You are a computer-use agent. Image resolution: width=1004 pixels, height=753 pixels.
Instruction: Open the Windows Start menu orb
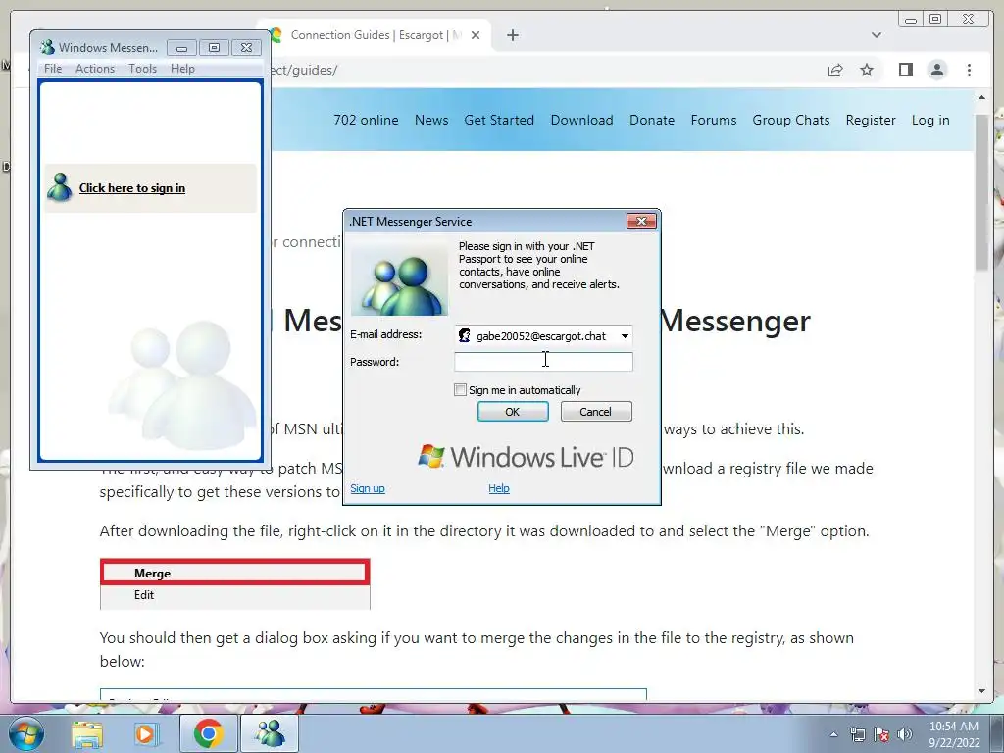click(25, 733)
